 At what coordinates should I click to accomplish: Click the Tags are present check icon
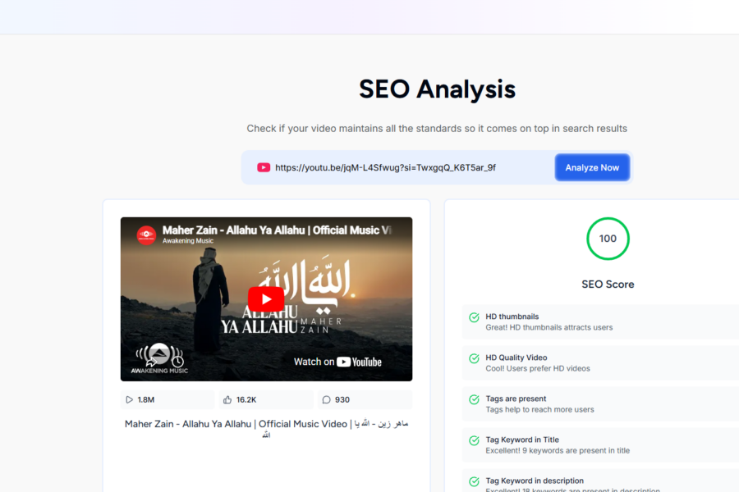pyautogui.click(x=474, y=399)
